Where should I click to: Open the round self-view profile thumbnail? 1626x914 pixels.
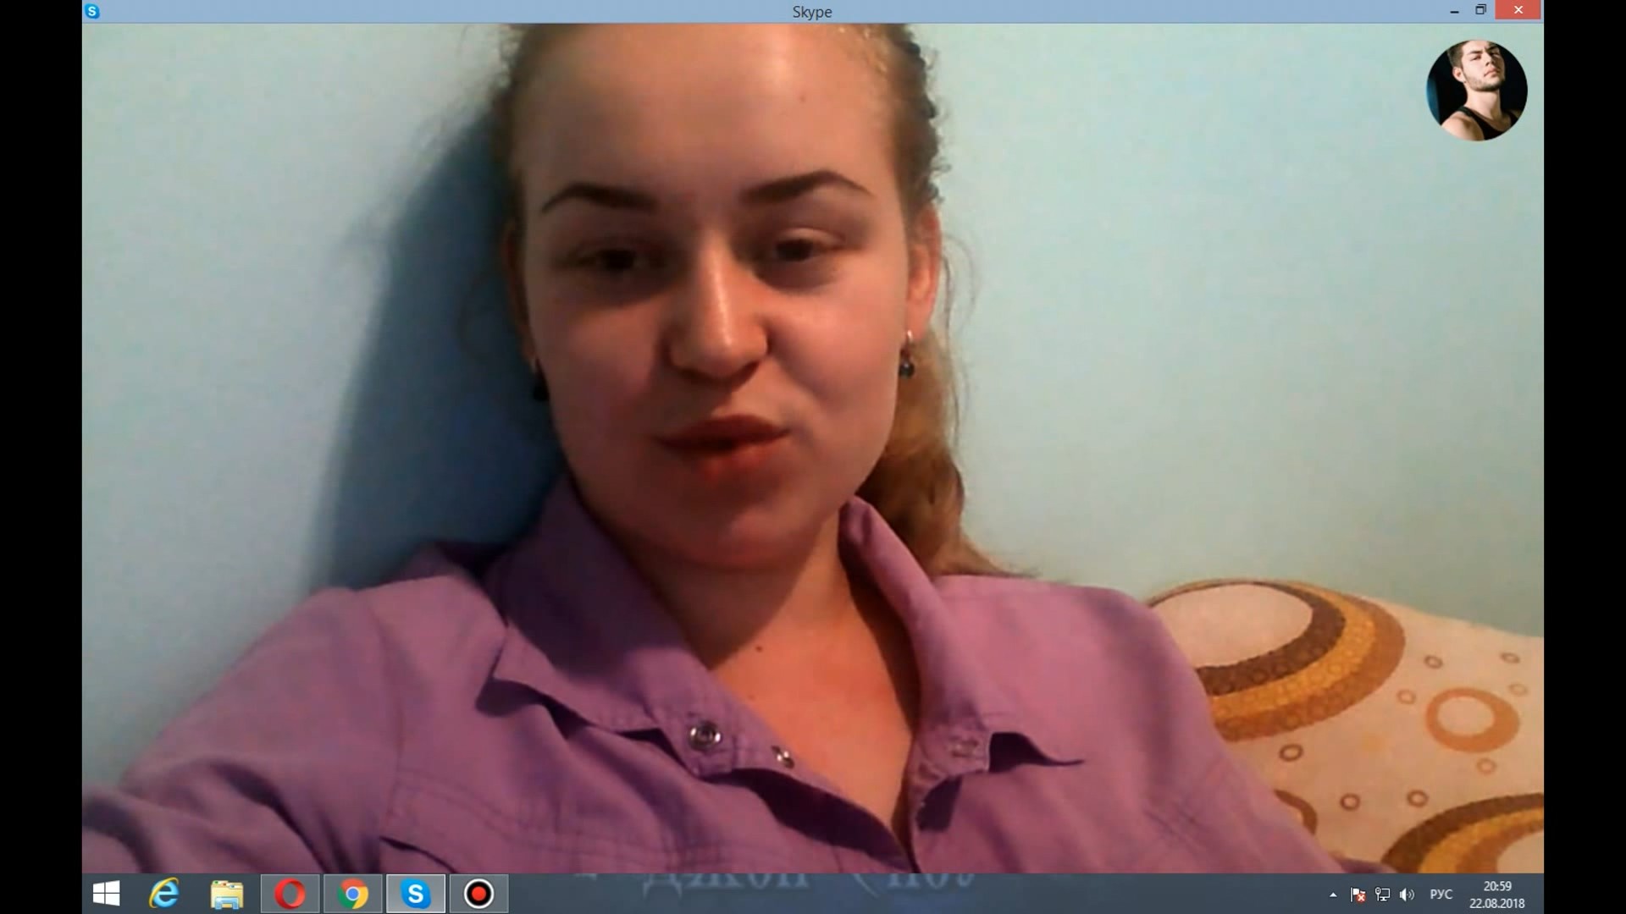pyautogui.click(x=1476, y=90)
